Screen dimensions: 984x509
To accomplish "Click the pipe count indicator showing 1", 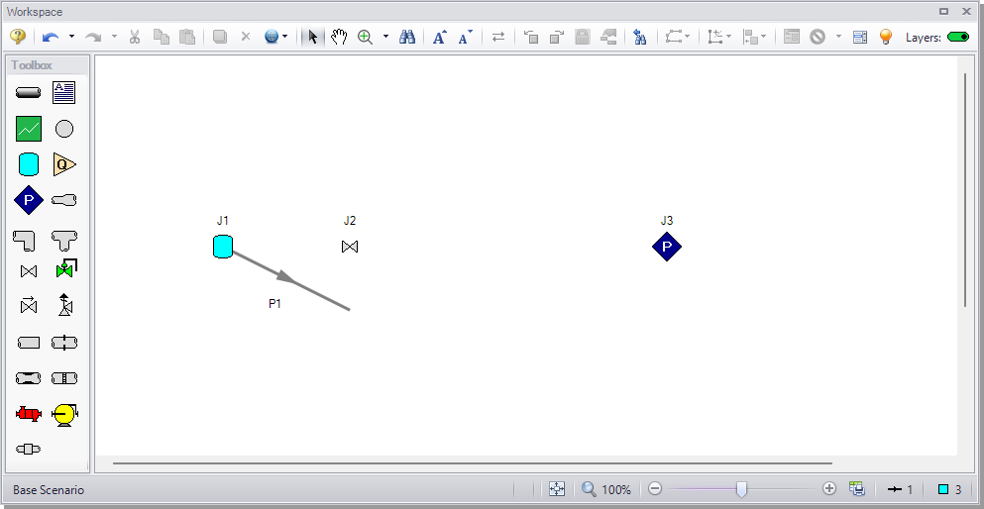I will point(901,489).
